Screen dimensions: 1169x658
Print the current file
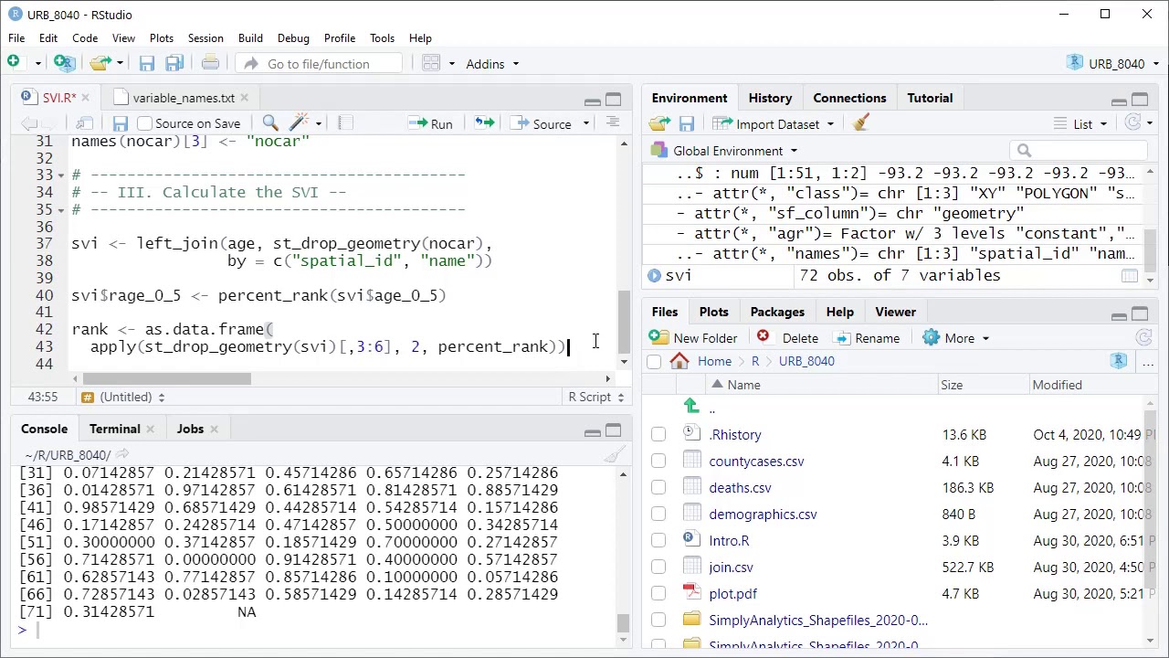pyautogui.click(x=210, y=63)
